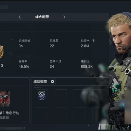Switch to next mode with right arrow
This screenshot has width=131, height=131.
coord(64,17)
